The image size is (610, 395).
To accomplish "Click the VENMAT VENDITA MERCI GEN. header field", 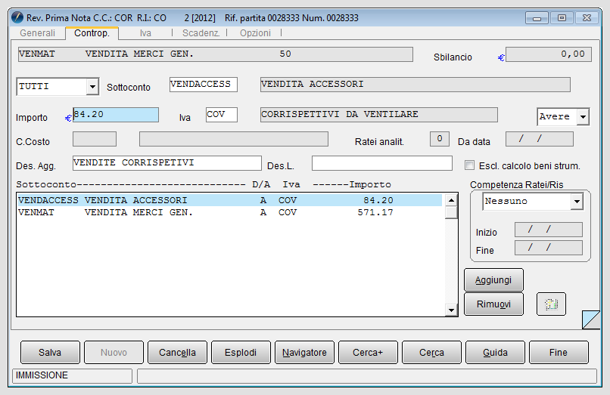I will [x=216, y=54].
